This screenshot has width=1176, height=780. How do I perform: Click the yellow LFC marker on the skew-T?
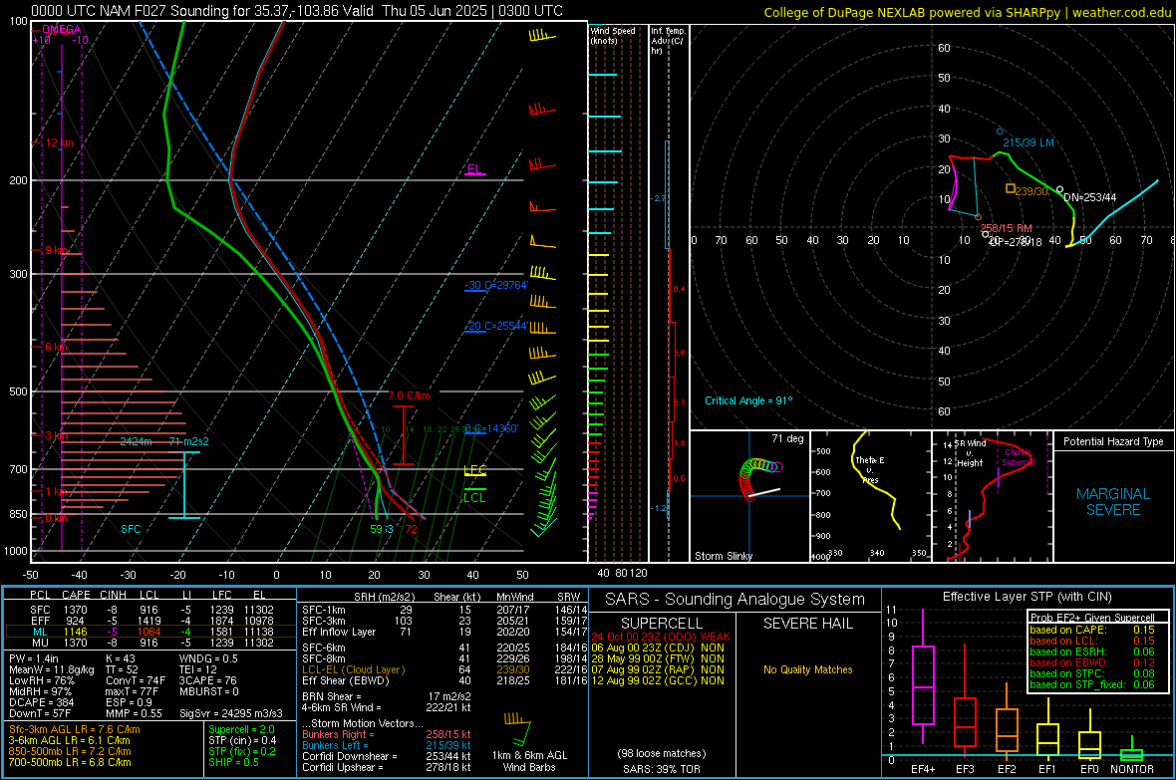click(x=474, y=471)
